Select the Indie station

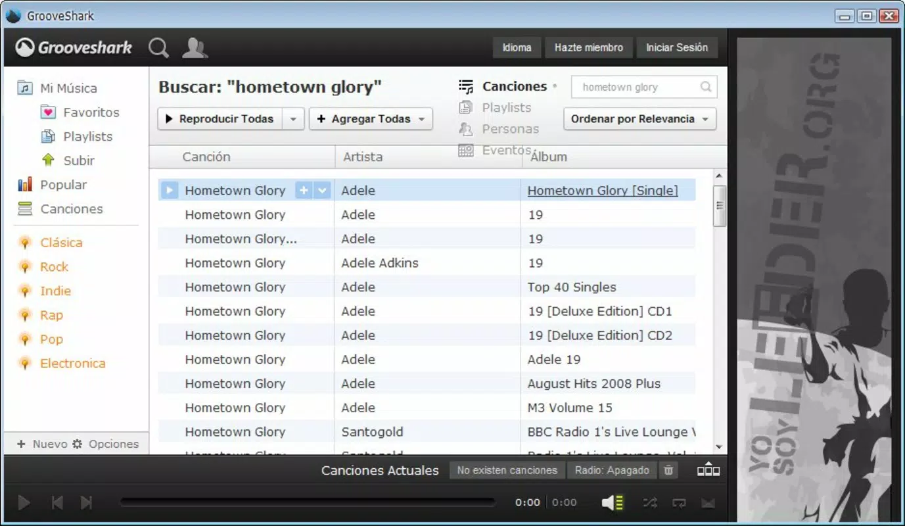pyautogui.click(x=45, y=291)
